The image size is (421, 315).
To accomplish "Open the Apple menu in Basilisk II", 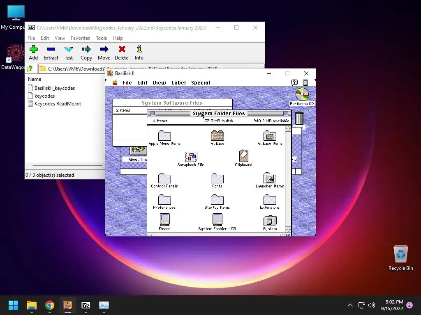I will (x=115, y=82).
